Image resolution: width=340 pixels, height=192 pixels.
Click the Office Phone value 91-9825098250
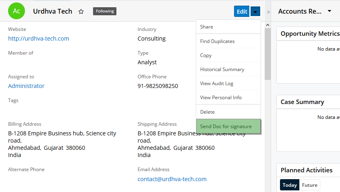158,86
